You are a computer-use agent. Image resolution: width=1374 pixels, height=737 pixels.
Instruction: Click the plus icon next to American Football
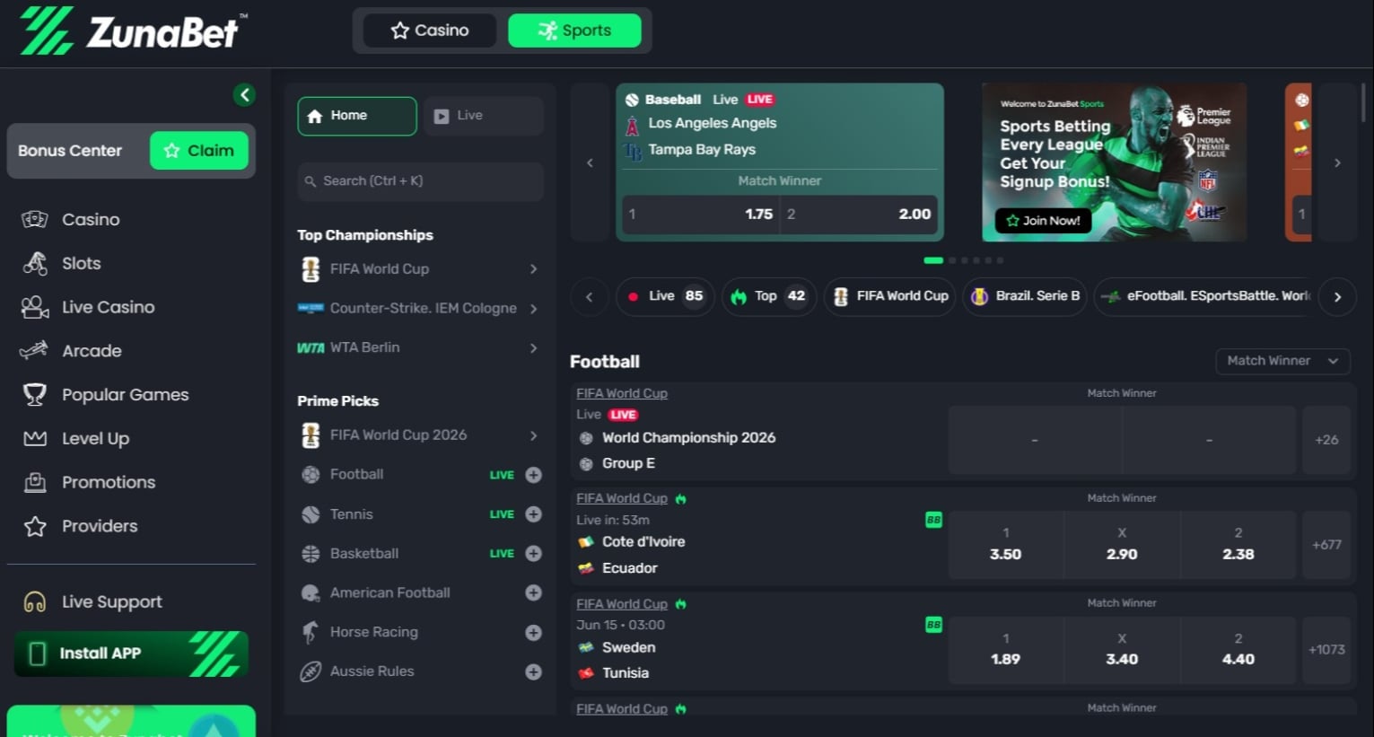[533, 592]
